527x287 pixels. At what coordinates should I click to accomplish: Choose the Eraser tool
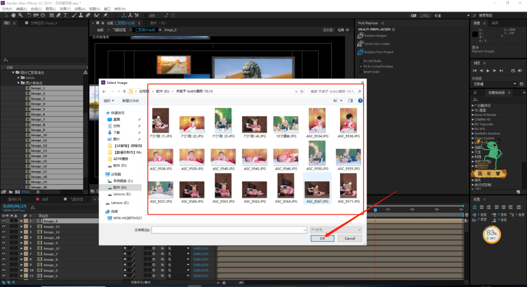coord(88,15)
